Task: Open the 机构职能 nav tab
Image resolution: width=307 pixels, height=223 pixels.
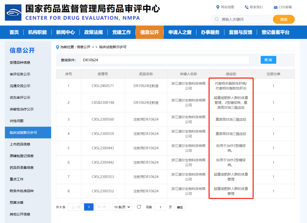Action: click(38, 32)
